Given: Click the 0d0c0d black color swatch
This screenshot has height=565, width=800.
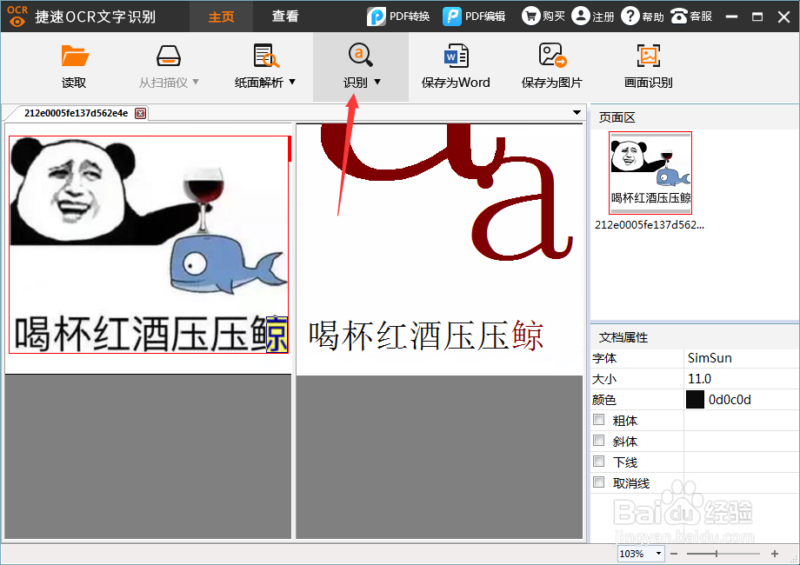Looking at the screenshot, I should pos(695,400).
